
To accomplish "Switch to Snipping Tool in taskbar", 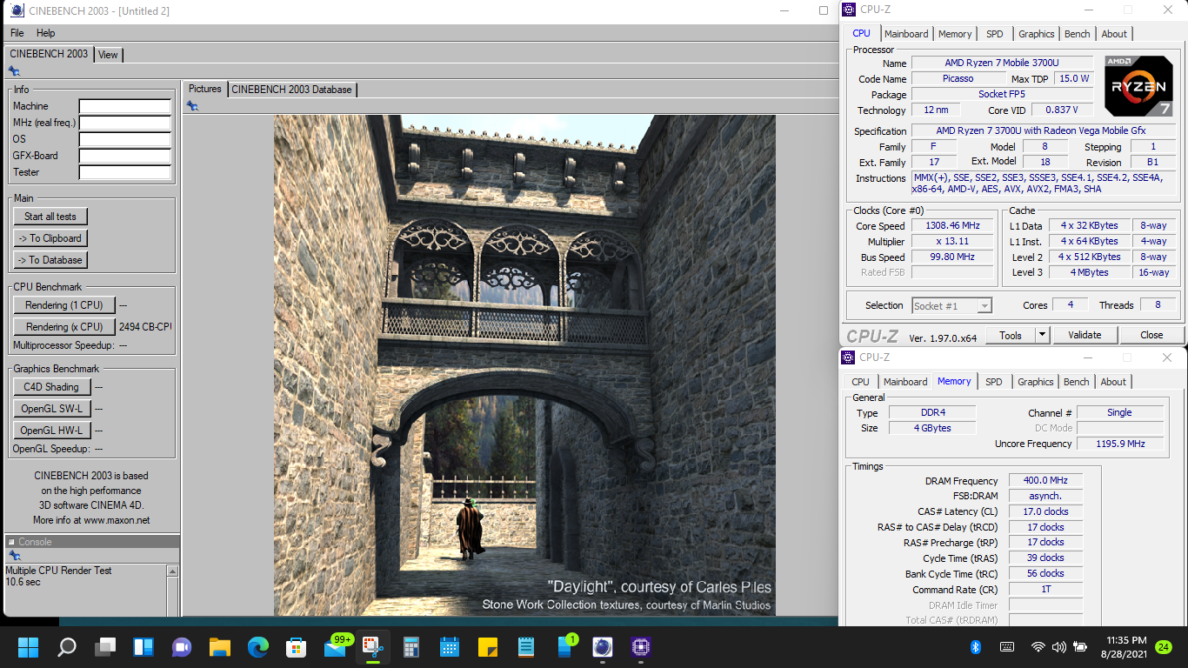I will pyautogui.click(x=373, y=647).
